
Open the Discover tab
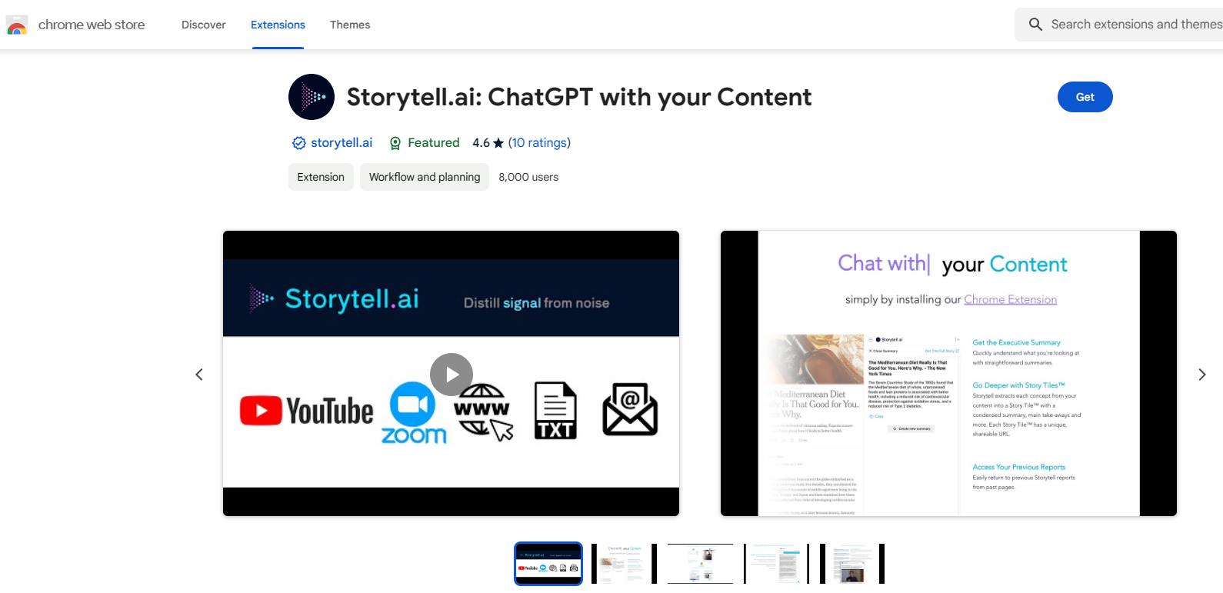(x=204, y=25)
